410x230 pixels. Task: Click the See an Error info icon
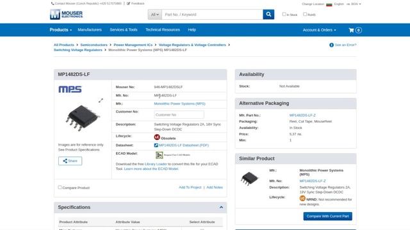point(331,45)
